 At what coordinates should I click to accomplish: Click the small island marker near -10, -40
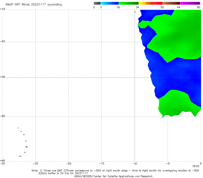[135, 12]
